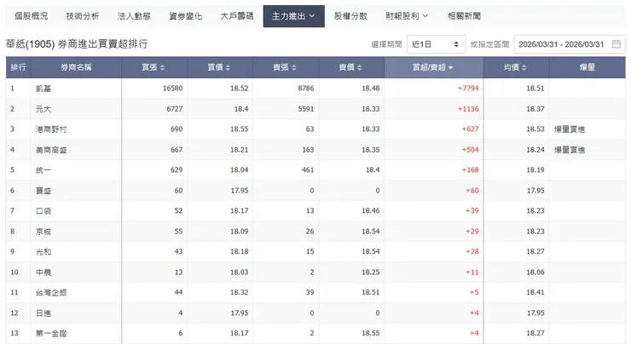The height and width of the screenshot is (344, 631).
Task: Select broker 港商野村
Action: 51,129
